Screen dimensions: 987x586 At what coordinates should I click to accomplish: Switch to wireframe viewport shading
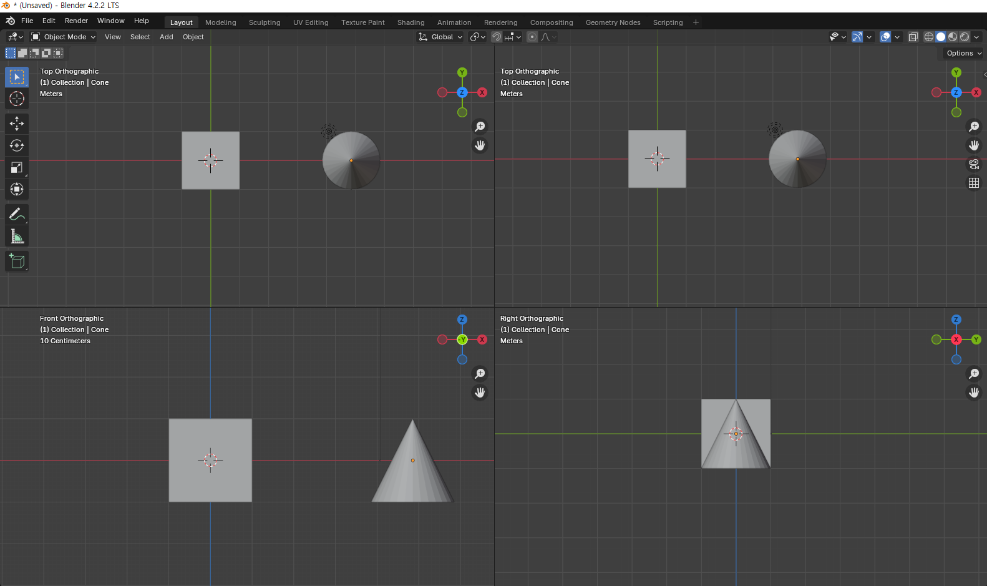929,37
